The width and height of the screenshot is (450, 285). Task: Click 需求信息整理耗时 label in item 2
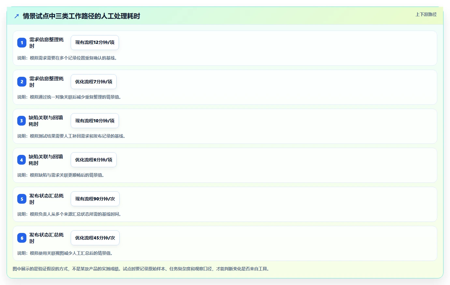click(47, 82)
